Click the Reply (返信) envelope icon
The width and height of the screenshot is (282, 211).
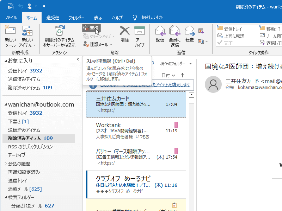pyautogui.click(x=160, y=31)
